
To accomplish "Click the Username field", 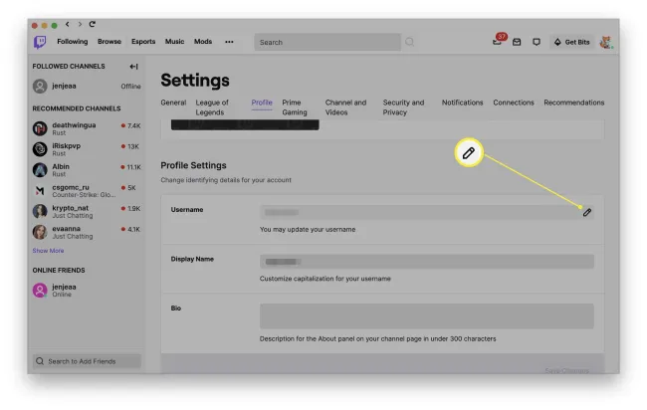I will tap(427, 212).
